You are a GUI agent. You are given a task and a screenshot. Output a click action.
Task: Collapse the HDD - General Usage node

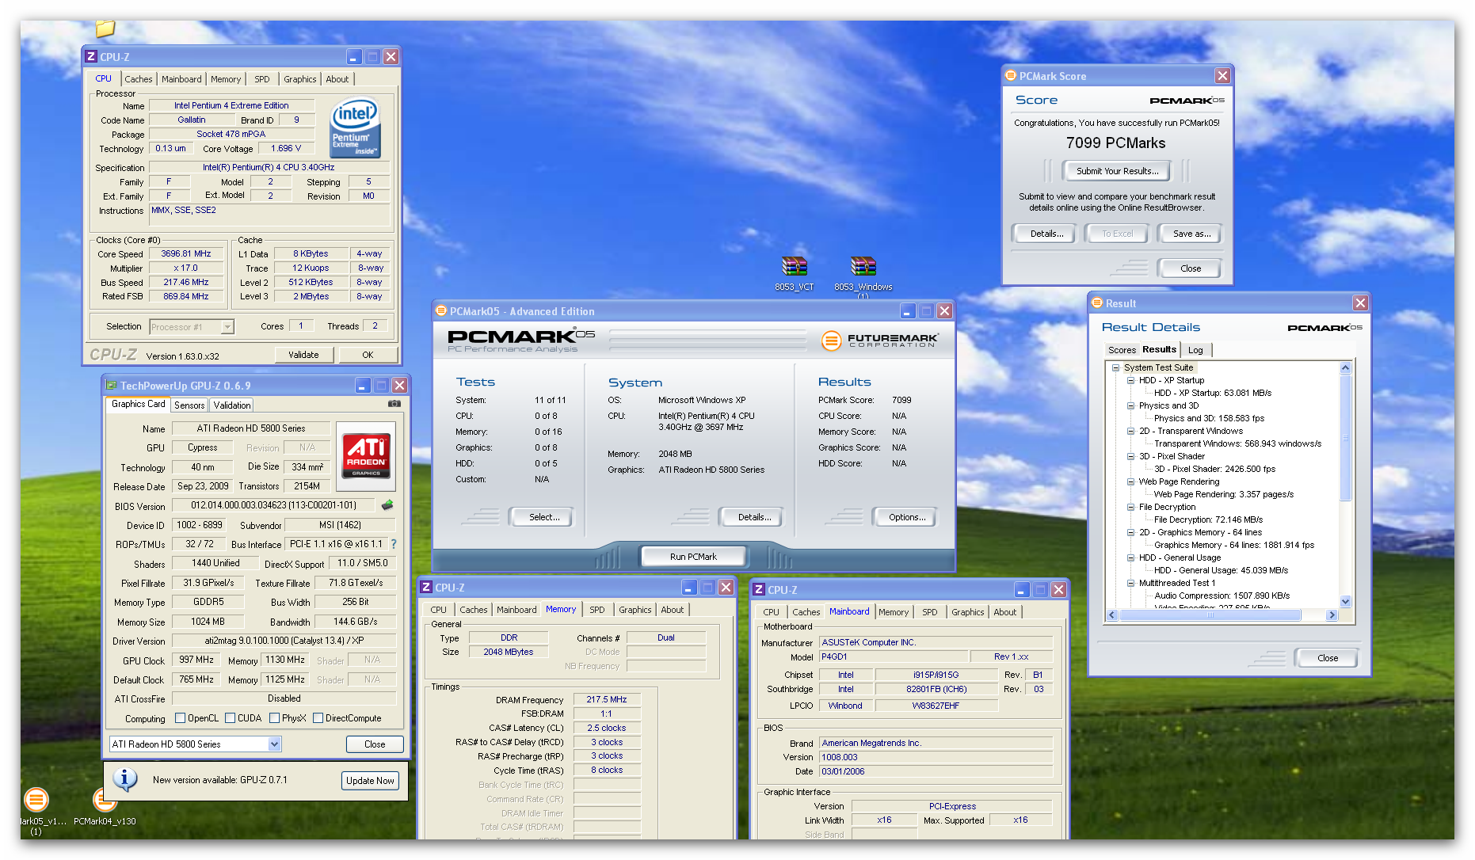[1130, 557]
